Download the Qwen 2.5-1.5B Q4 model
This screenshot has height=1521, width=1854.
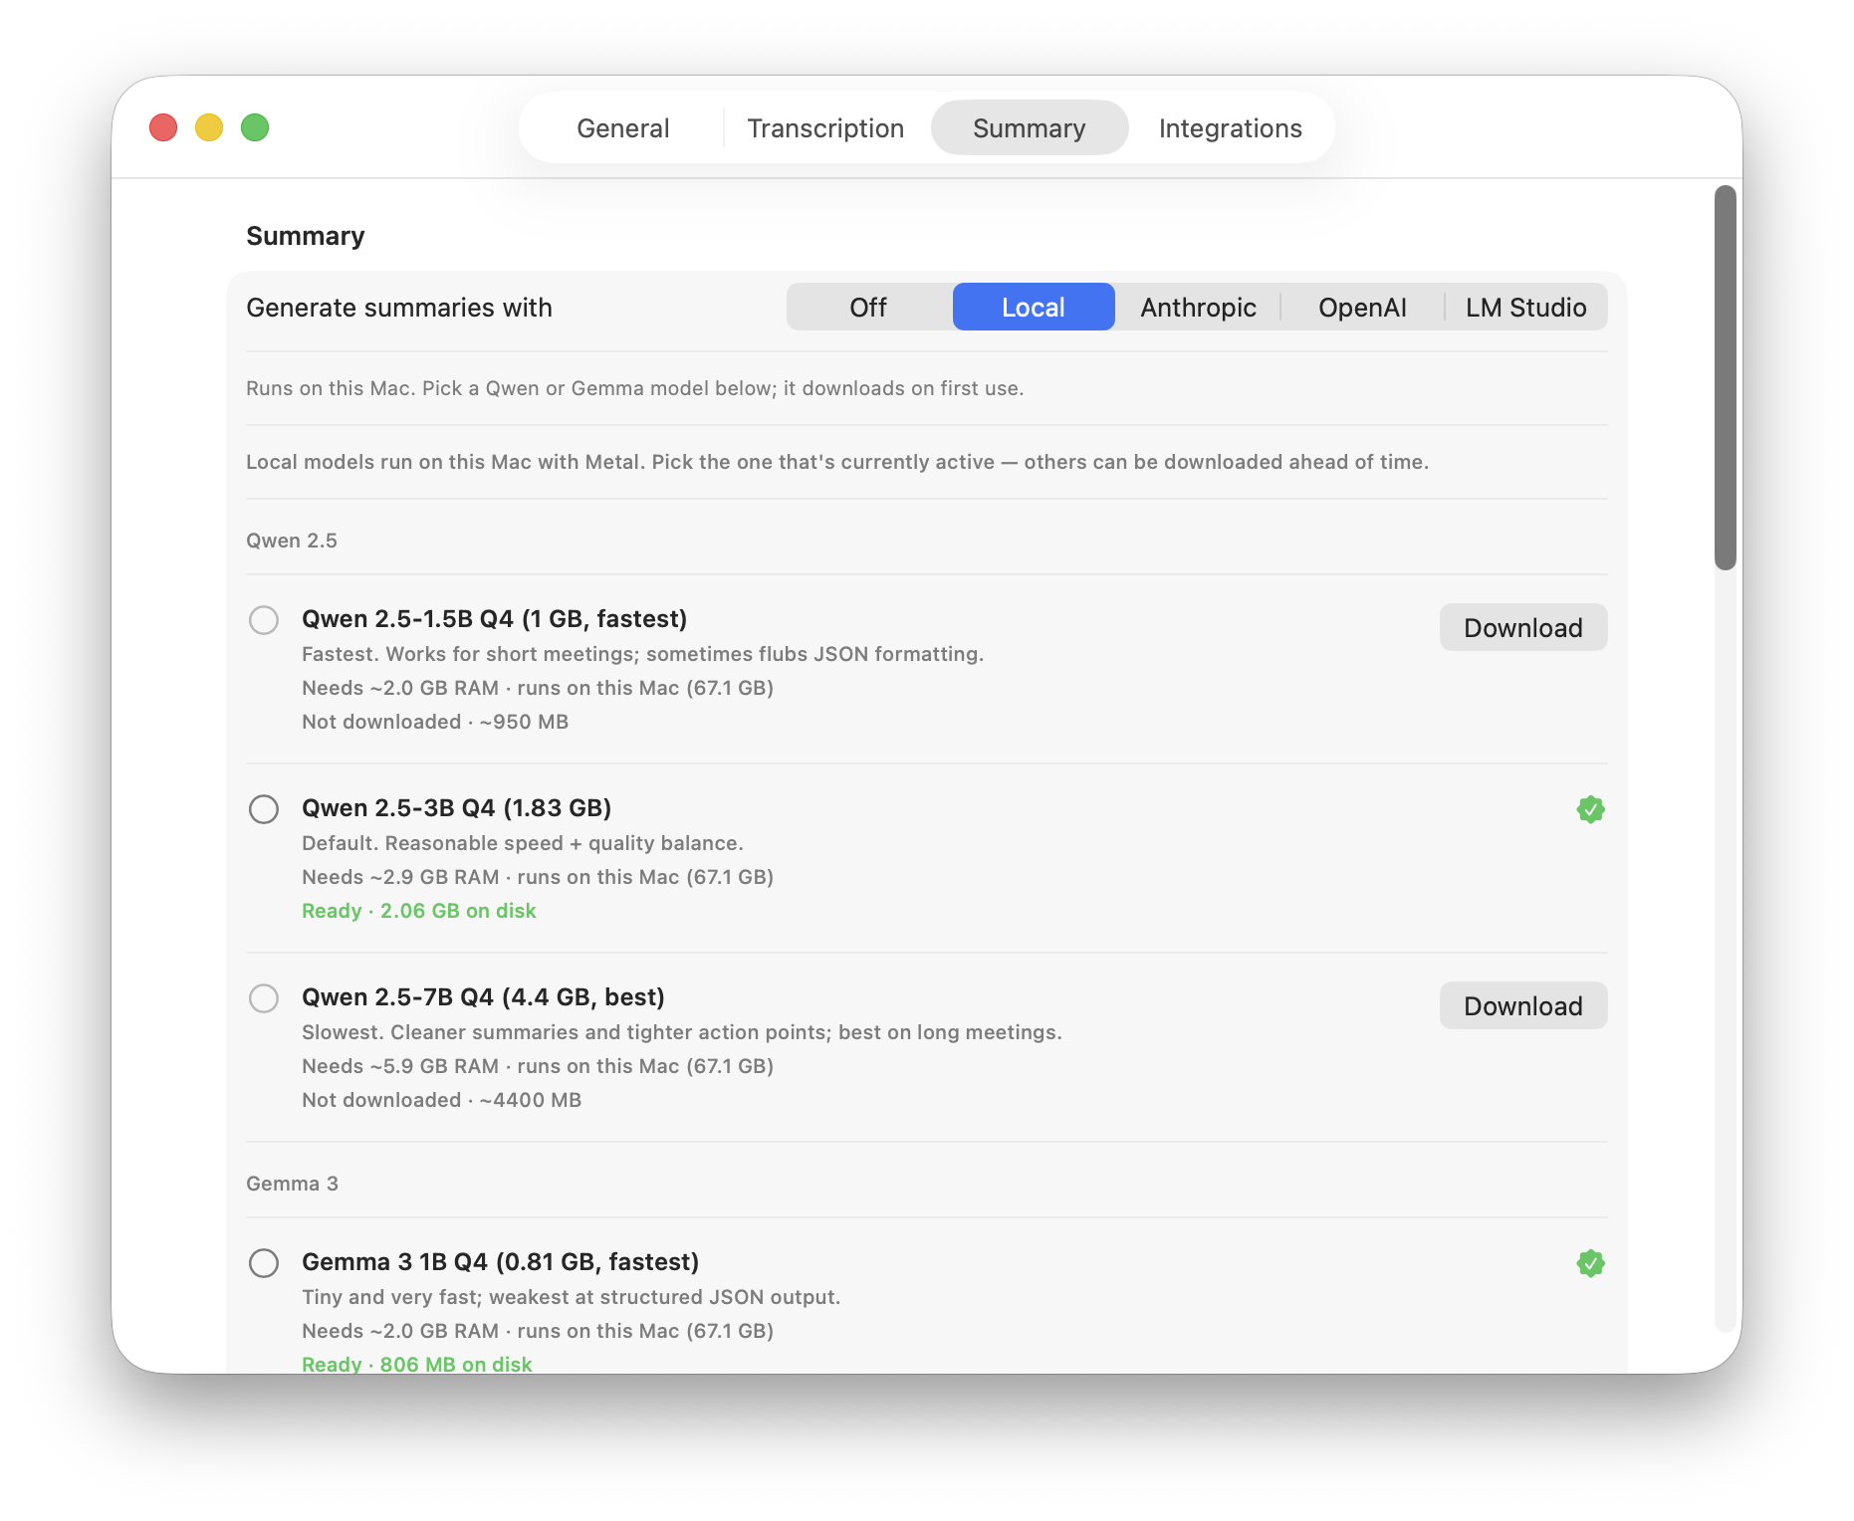[1523, 628]
